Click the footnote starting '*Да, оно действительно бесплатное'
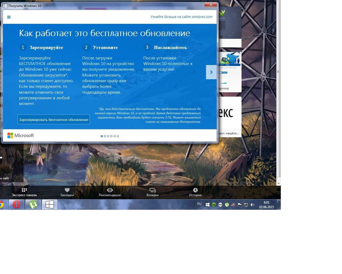Screen dimensions: 342x274 tap(147, 115)
